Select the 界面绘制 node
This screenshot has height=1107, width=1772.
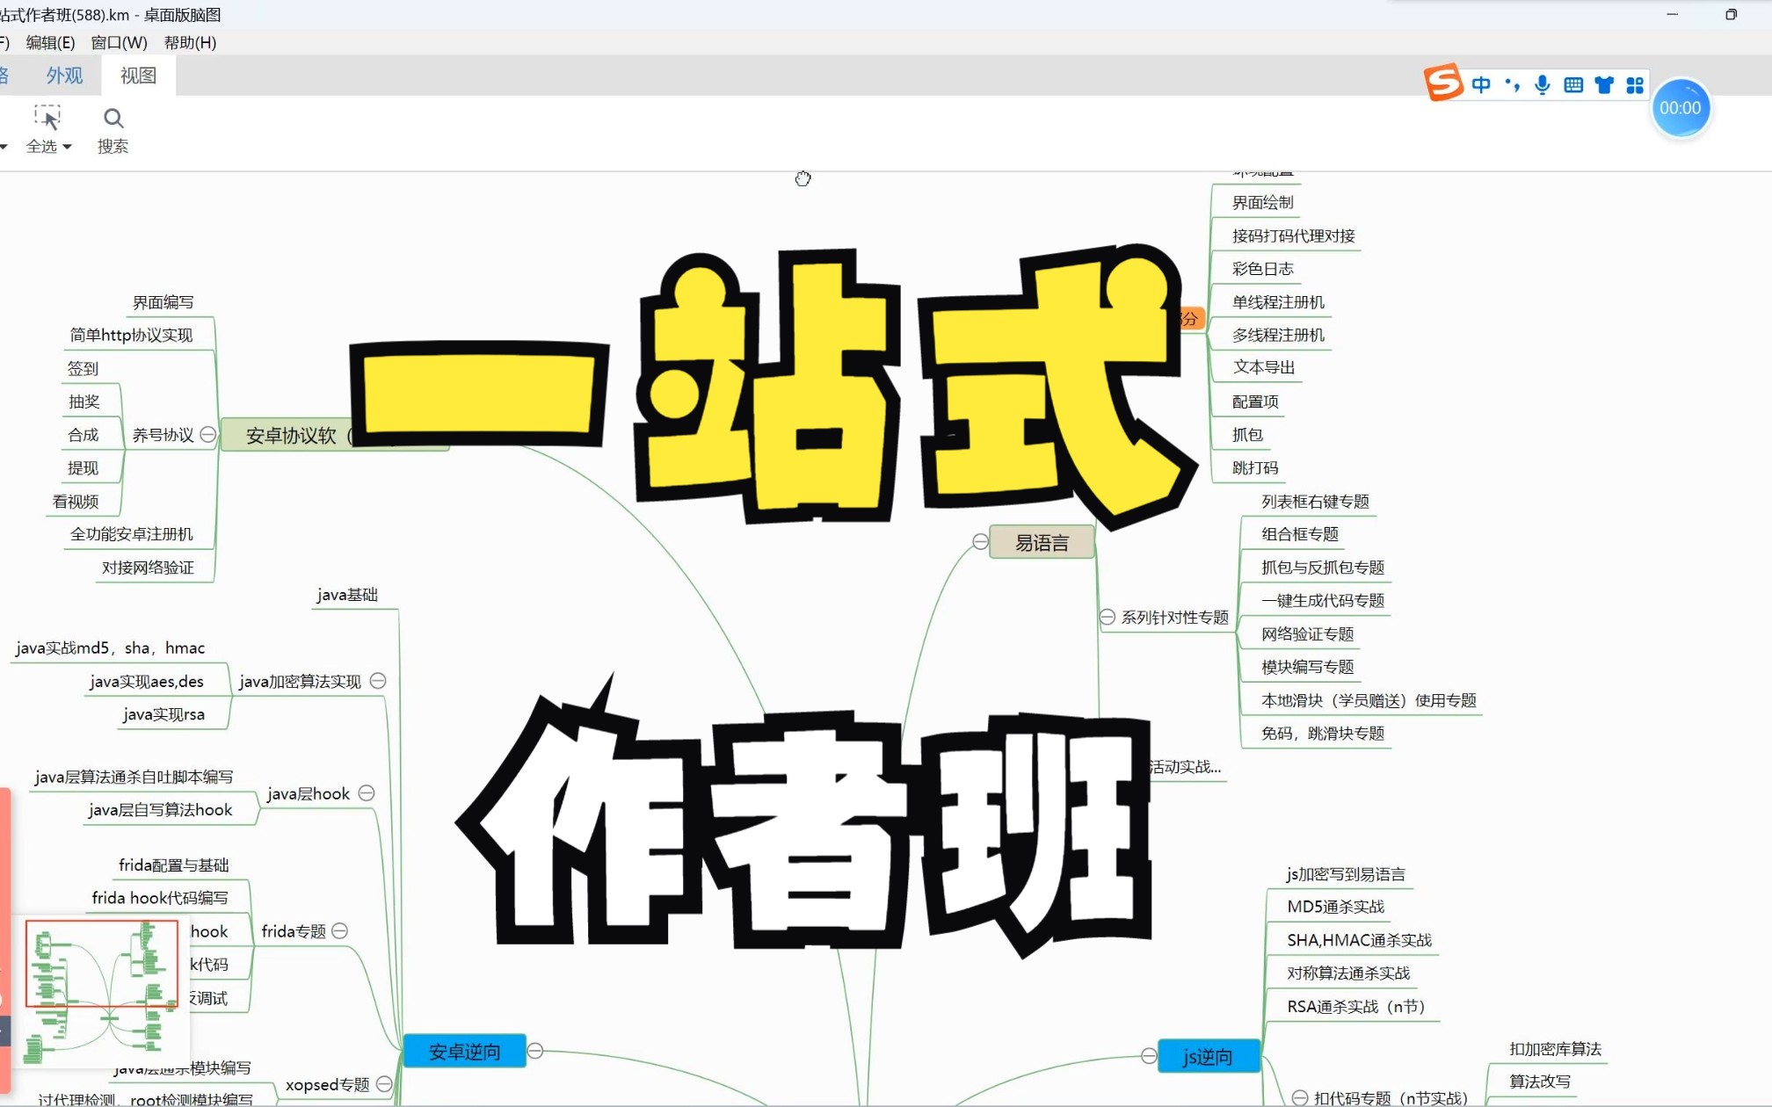[x=1262, y=202]
